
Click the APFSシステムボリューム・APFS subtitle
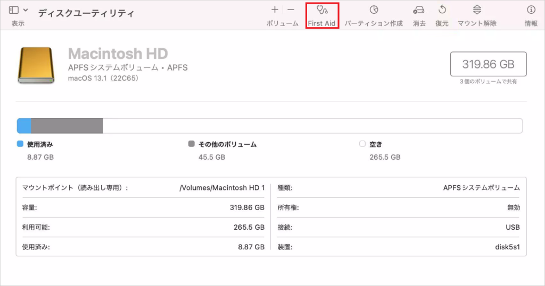[x=128, y=67]
